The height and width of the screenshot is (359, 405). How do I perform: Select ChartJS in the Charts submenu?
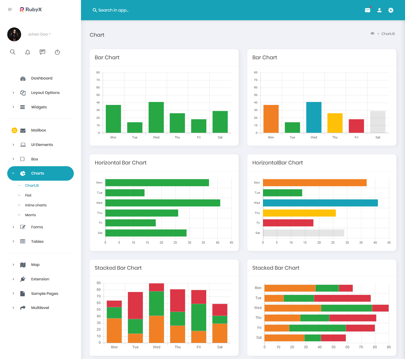[x=32, y=185]
